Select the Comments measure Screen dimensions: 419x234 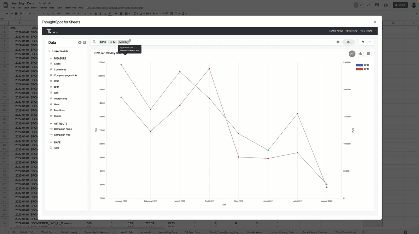60,70
